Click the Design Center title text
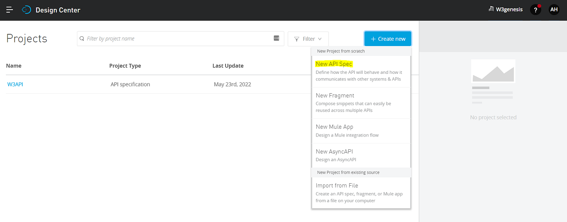This screenshot has width=567, height=222. [x=58, y=10]
